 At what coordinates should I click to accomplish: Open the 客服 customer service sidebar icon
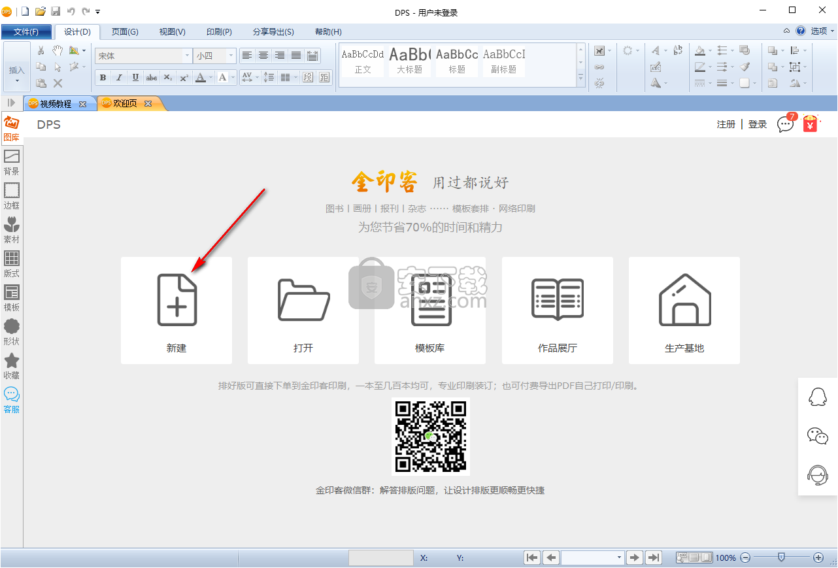click(12, 400)
